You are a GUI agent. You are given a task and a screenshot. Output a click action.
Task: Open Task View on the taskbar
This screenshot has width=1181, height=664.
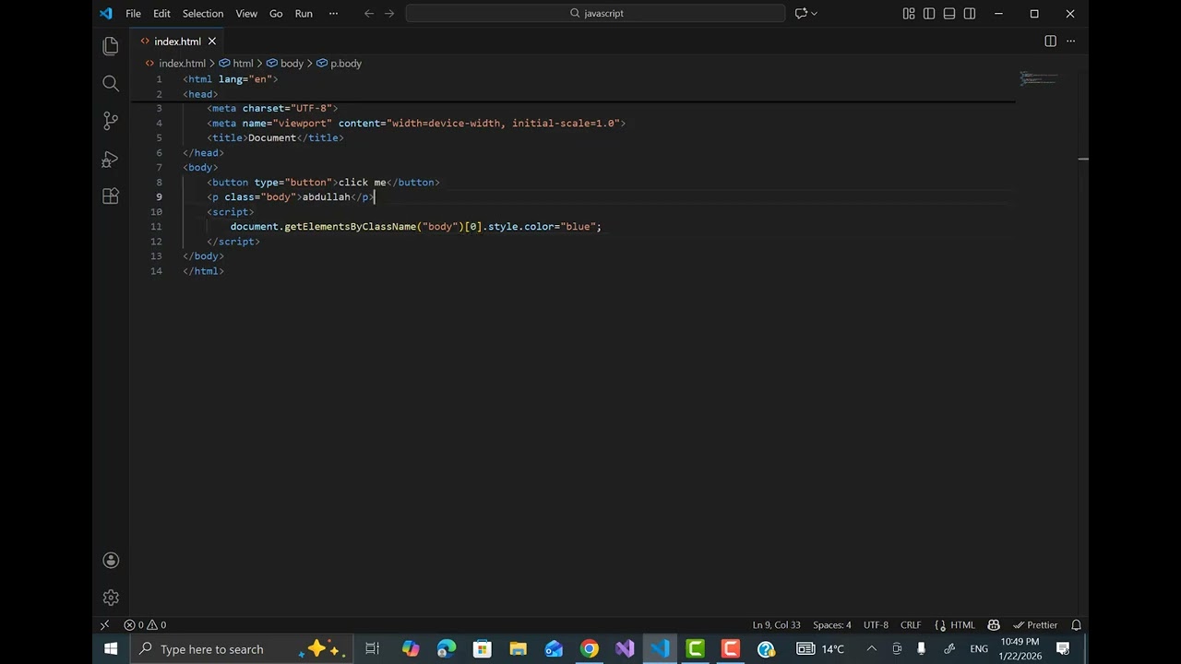coord(372,649)
